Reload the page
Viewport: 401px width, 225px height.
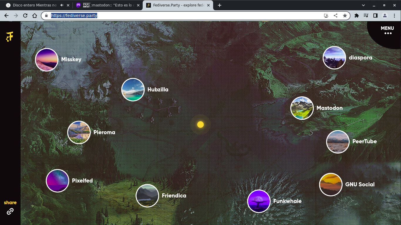25,16
